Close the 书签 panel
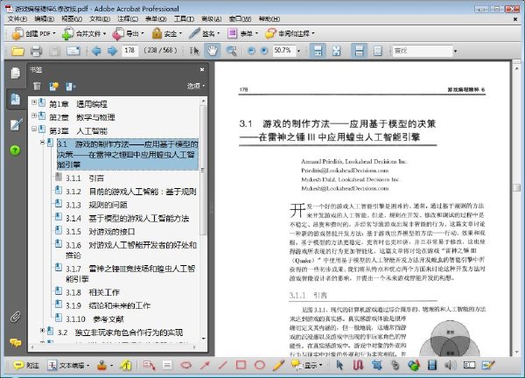 (202, 70)
